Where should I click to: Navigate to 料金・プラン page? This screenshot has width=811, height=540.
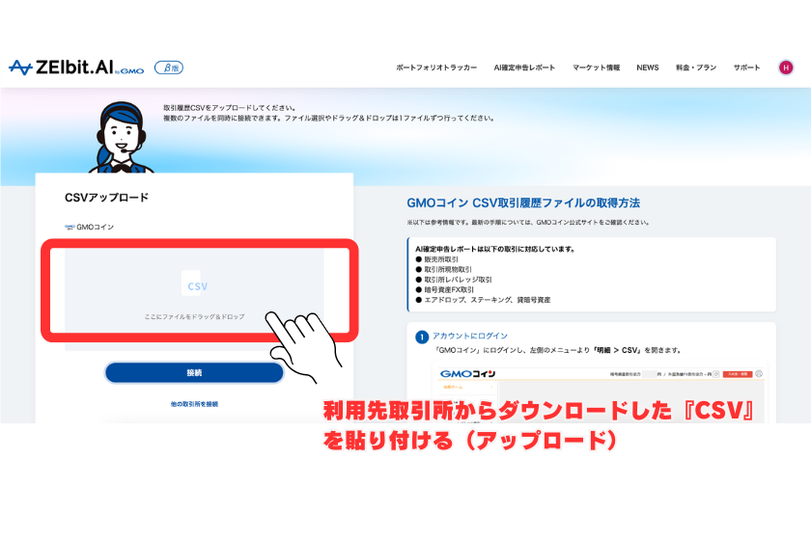(x=695, y=68)
